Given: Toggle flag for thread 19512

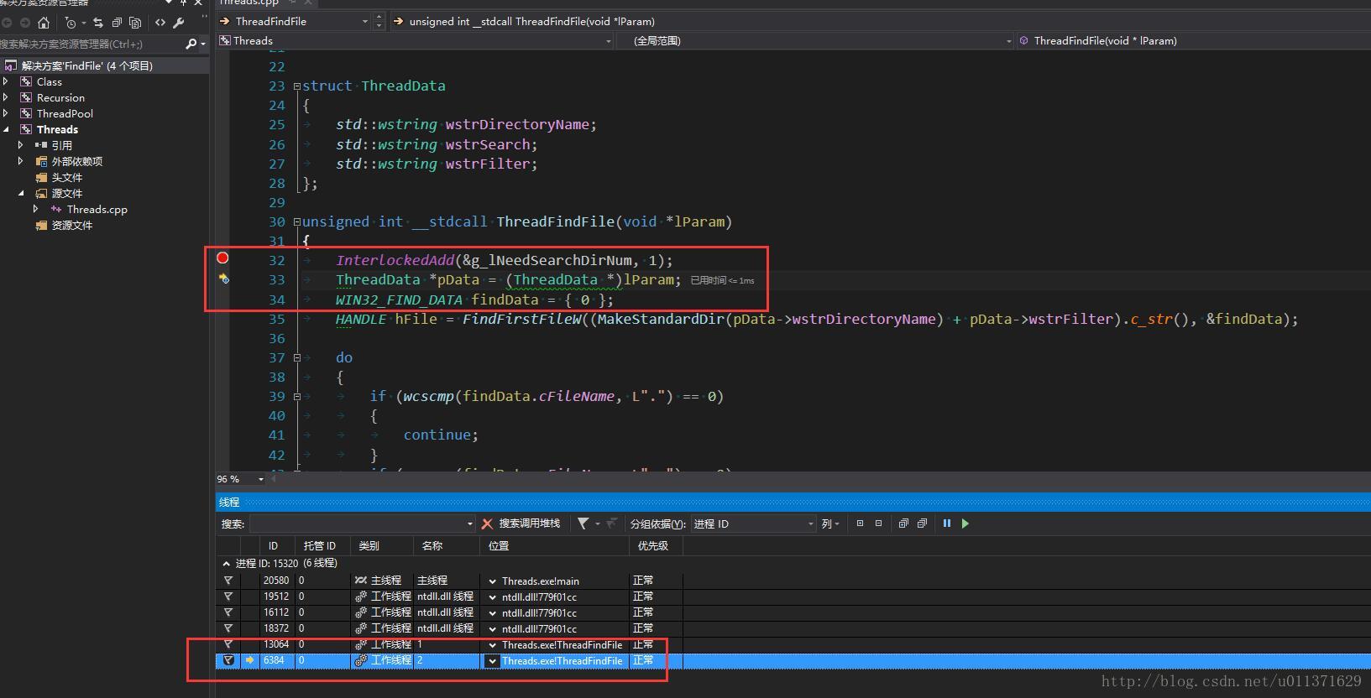Looking at the screenshot, I should coord(228,596).
